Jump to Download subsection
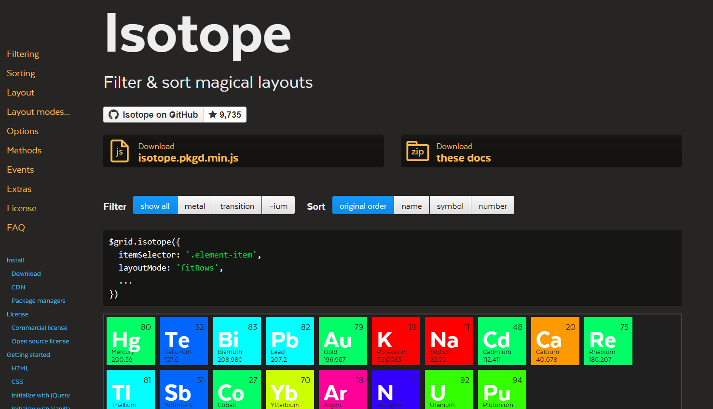Screen dimensions: 713x409 26,273
